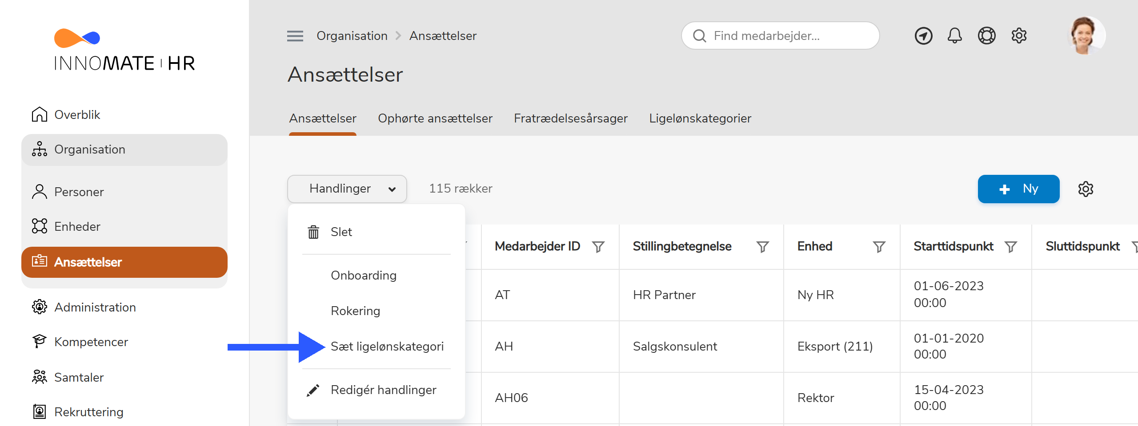Click Ansættelser in the breadcrumb
This screenshot has width=1138, height=426.
click(x=443, y=36)
